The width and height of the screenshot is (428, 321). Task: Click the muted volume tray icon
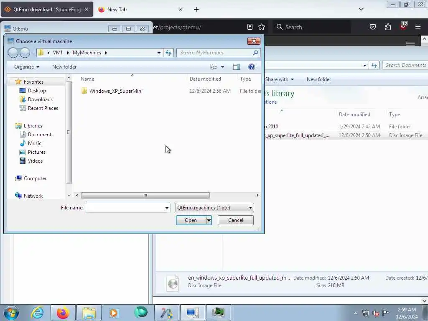(376, 313)
